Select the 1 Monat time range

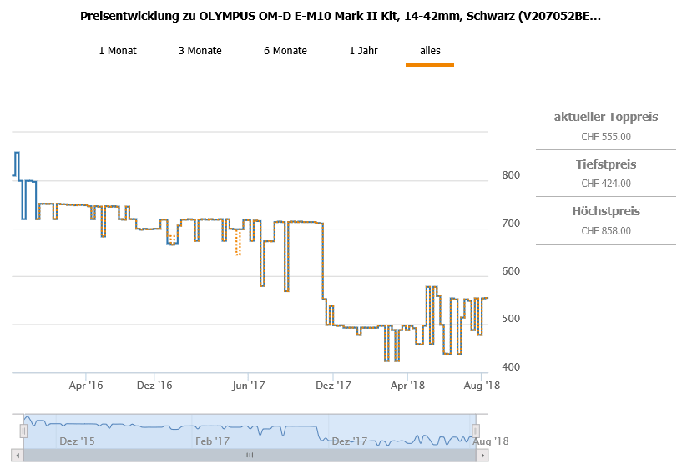[x=118, y=51]
